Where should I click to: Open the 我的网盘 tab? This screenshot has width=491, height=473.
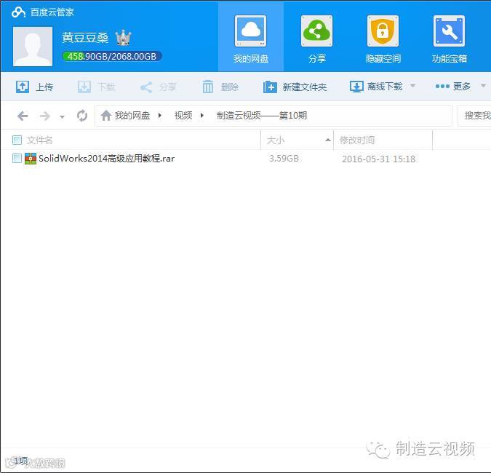click(250, 37)
